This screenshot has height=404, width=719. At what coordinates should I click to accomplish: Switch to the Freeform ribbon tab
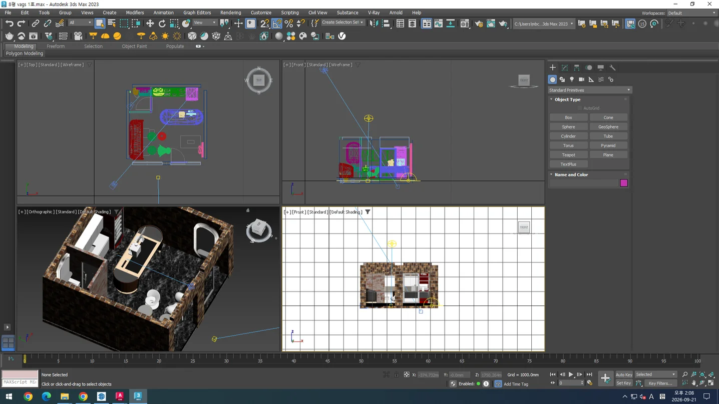[x=56, y=46]
